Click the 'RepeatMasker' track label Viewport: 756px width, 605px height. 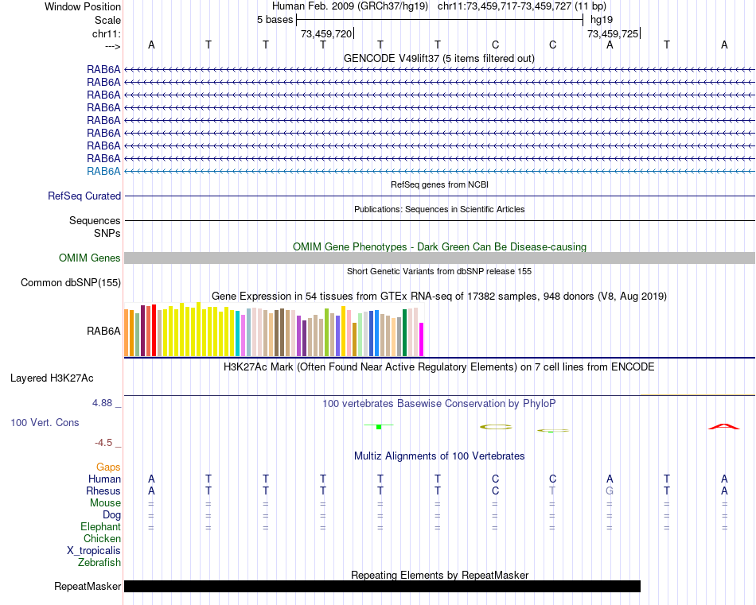pos(88,586)
